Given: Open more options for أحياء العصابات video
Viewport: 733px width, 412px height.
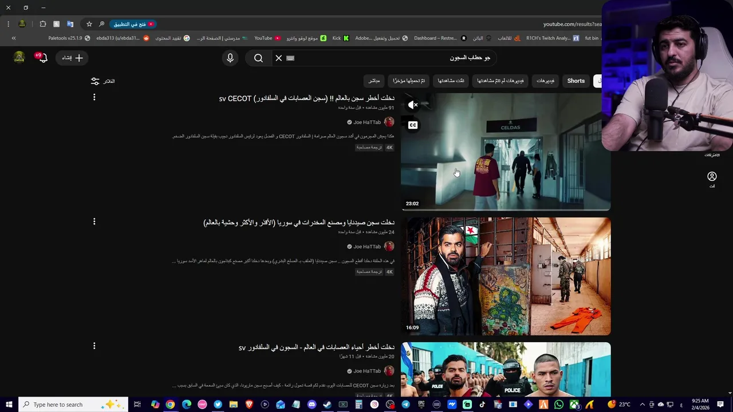Looking at the screenshot, I should [94, 346].
